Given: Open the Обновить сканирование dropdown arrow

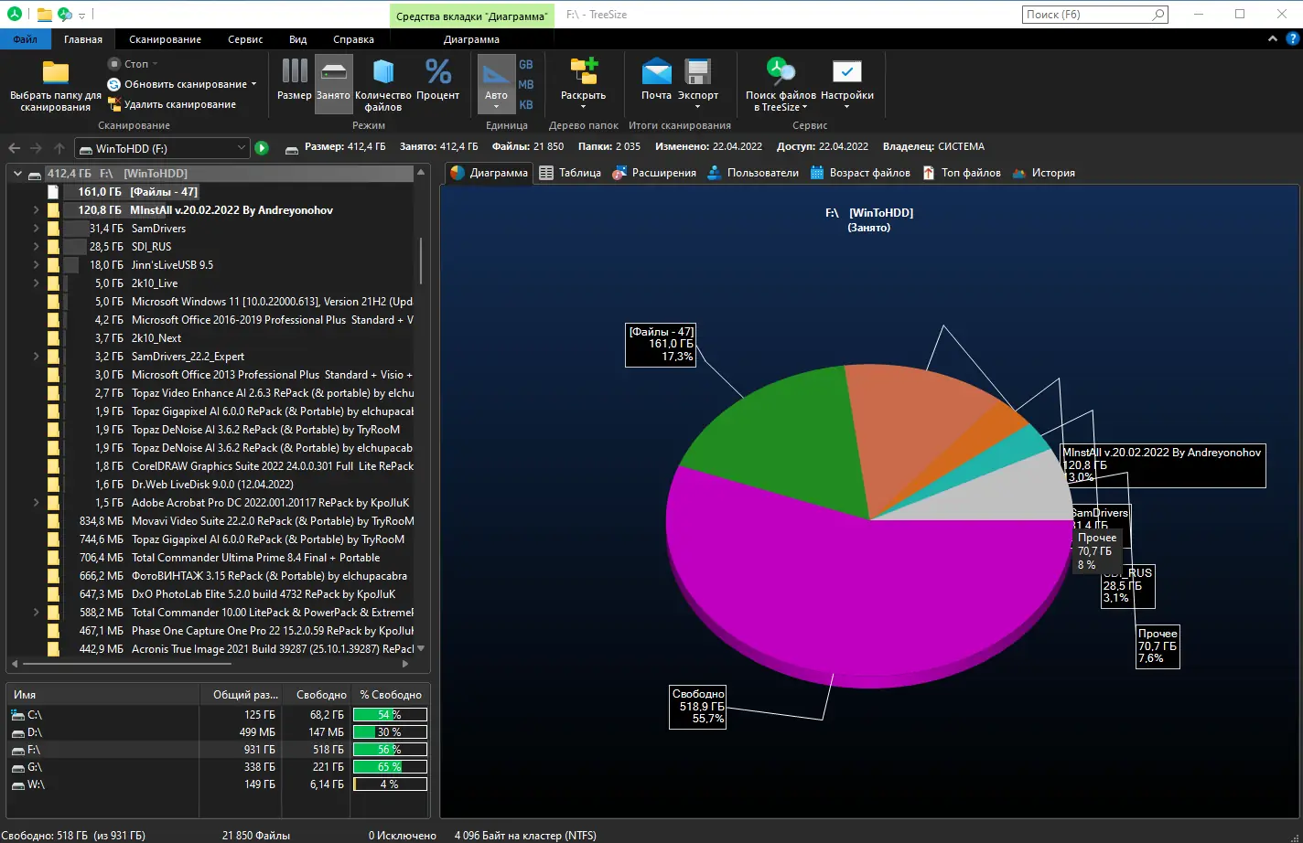Looking at the screenshot, I should [253, 84].
